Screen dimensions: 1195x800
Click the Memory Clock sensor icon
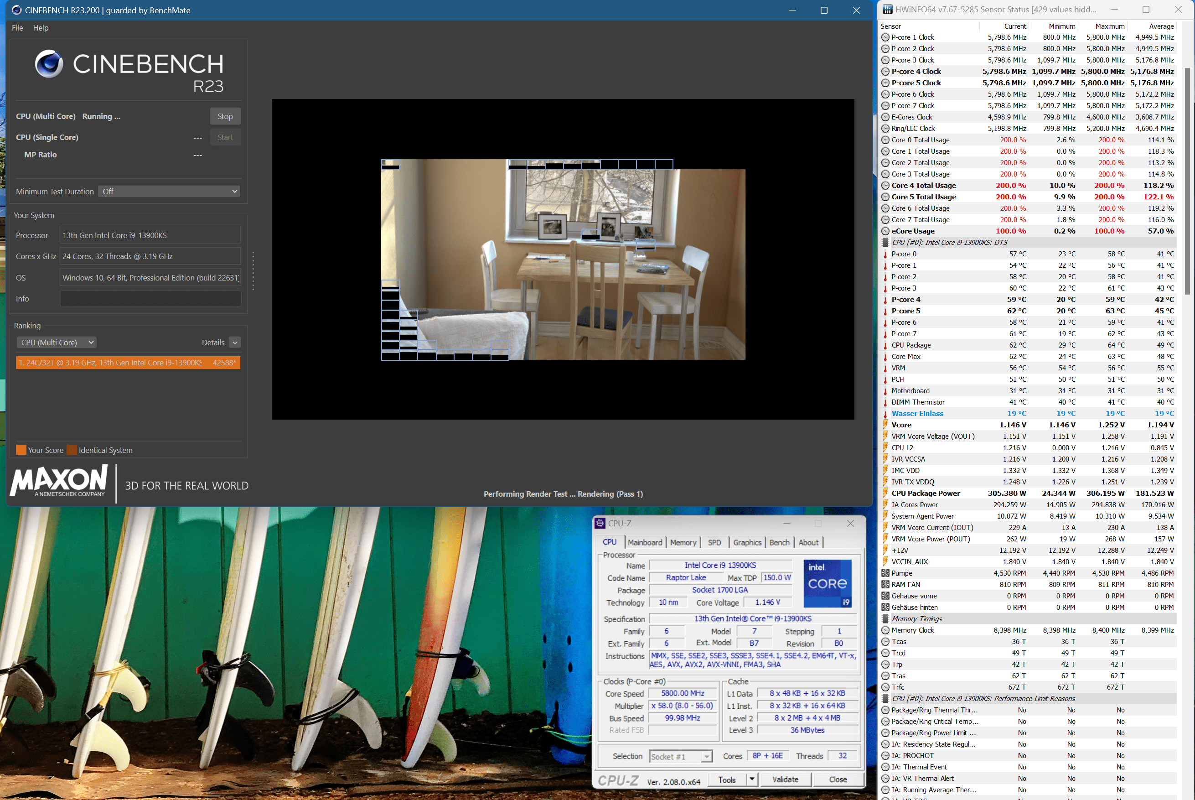pyautogui.click(x=885, y=630)
